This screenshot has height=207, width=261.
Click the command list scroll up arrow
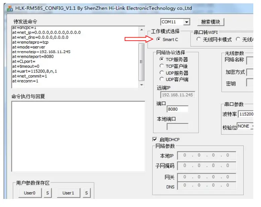pyautogui.click(x=141, y=30)
